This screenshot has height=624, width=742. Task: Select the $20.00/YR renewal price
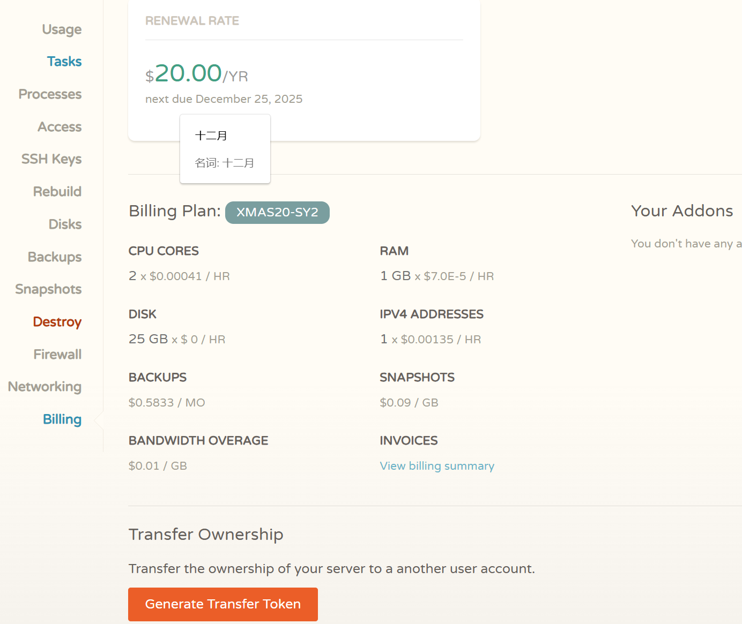197,73
